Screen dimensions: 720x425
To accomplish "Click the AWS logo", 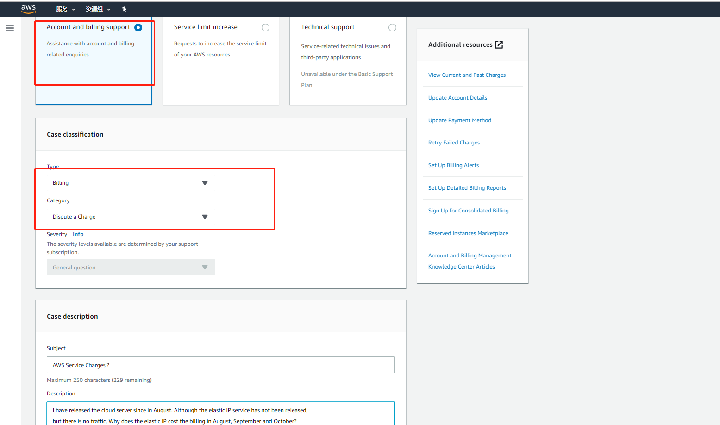I will coord(28,9).
